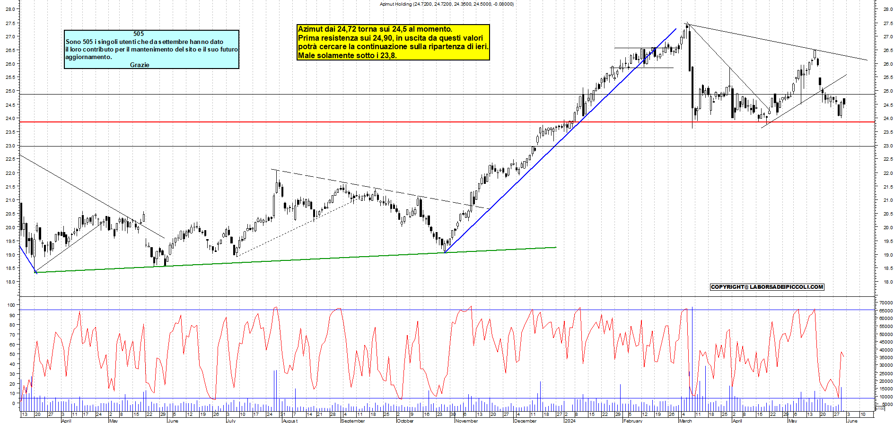Click the Azimut Holding chart title text
The image size is (894, 423).
(x=447, y=4)
